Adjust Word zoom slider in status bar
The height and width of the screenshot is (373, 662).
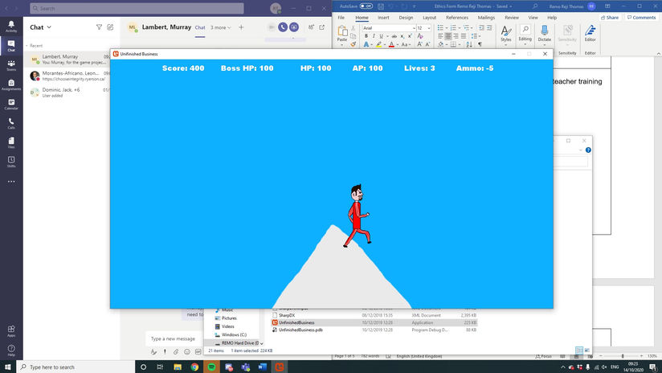tap(623, 356)
